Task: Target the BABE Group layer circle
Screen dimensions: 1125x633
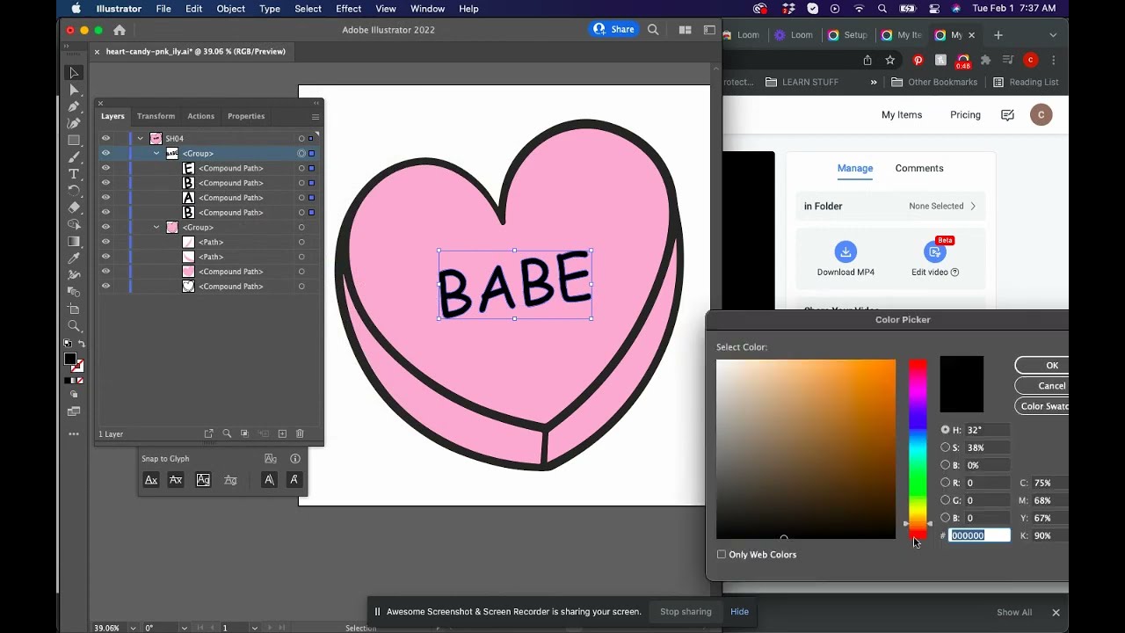Action: coord(301,153)
